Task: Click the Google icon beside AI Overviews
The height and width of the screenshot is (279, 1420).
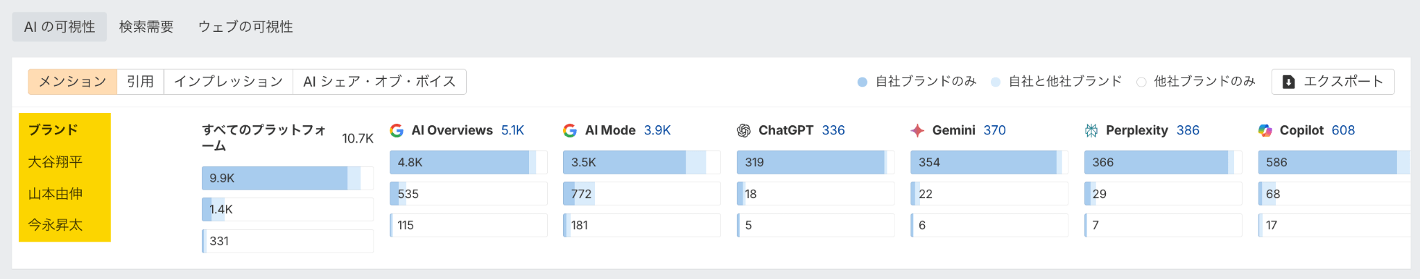Action: tap(397, 130)
